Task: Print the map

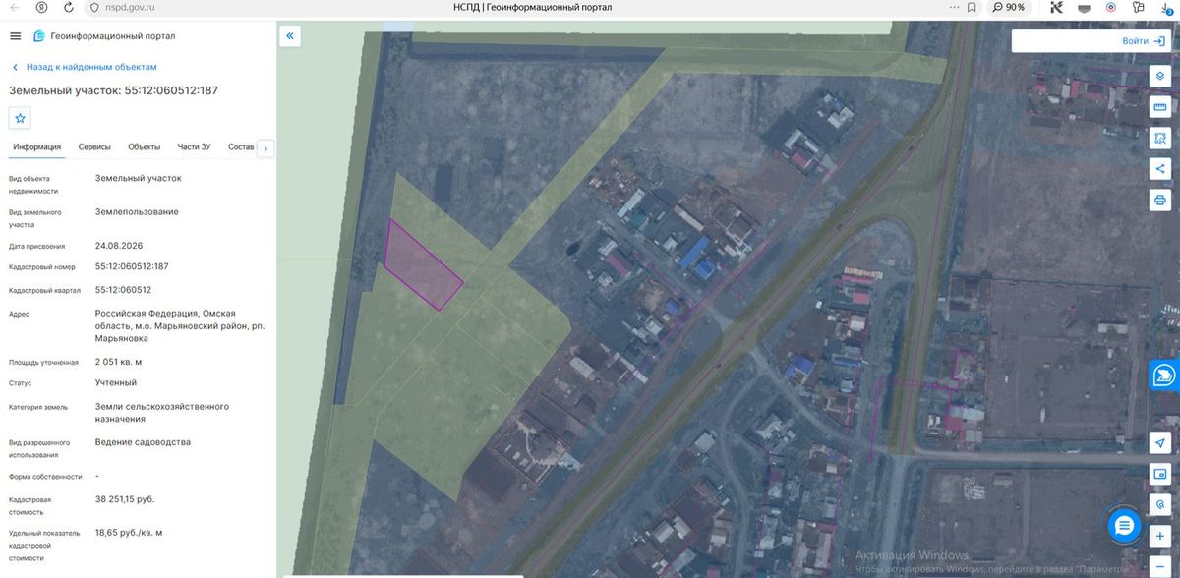Action: (x=1161, y=200)
